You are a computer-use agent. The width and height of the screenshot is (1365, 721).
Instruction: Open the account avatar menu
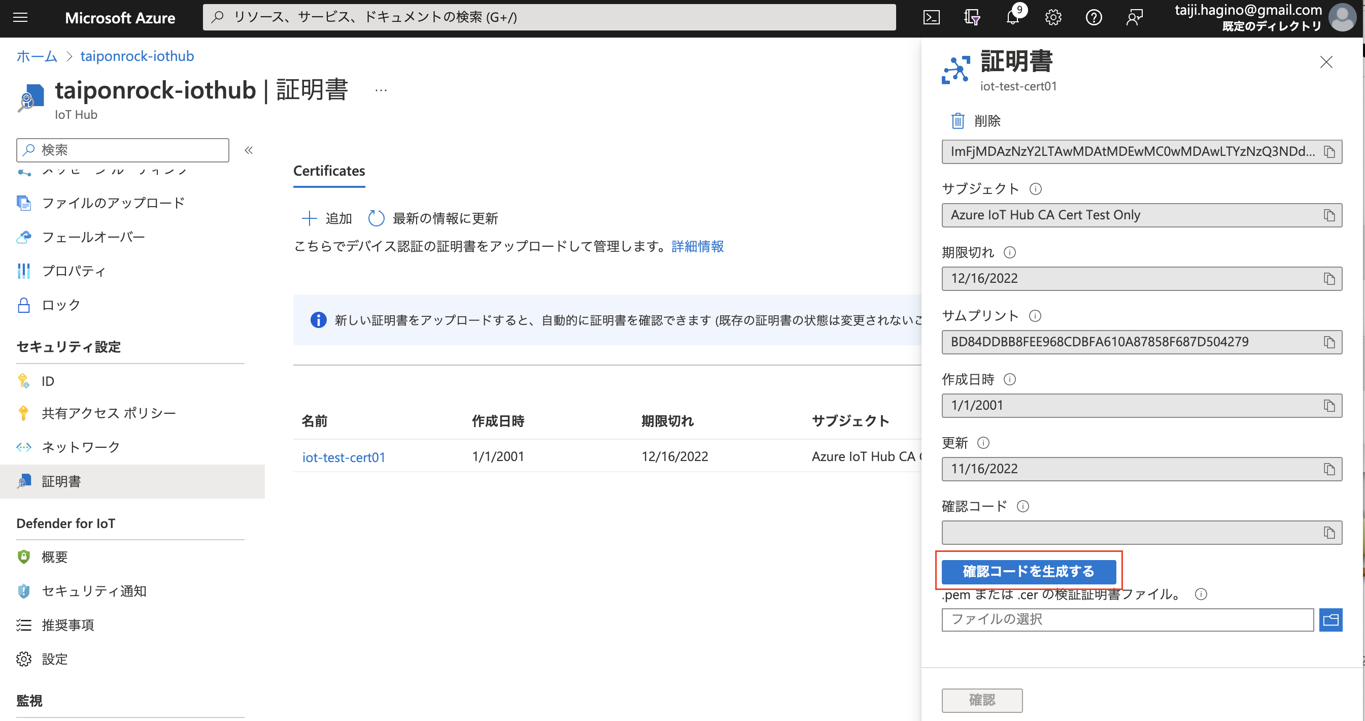[x=1342, y=17]
